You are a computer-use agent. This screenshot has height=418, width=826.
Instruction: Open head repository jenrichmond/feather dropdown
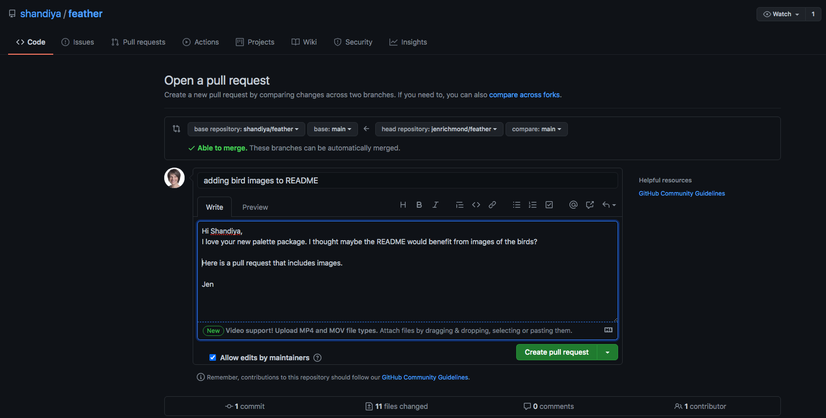point(439,129)
